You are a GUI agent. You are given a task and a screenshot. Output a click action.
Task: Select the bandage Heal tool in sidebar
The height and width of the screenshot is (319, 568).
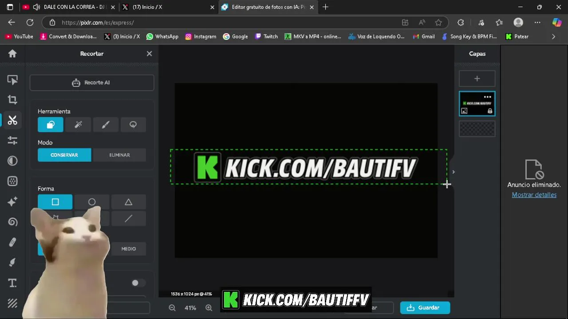[12, 242]
